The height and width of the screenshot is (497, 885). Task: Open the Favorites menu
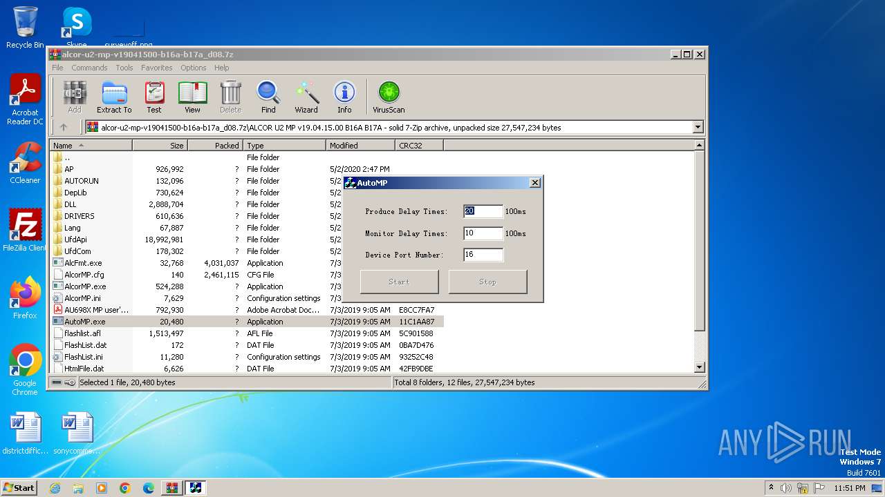(157, 68)
